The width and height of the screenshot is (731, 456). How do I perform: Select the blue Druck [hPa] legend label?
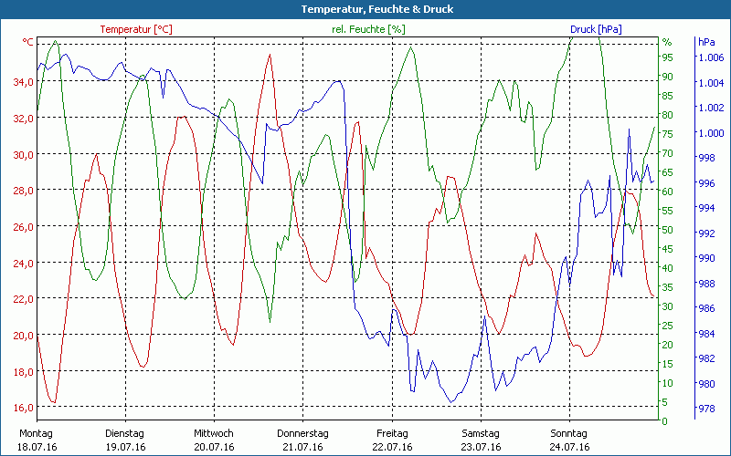(x=596, y=29)
